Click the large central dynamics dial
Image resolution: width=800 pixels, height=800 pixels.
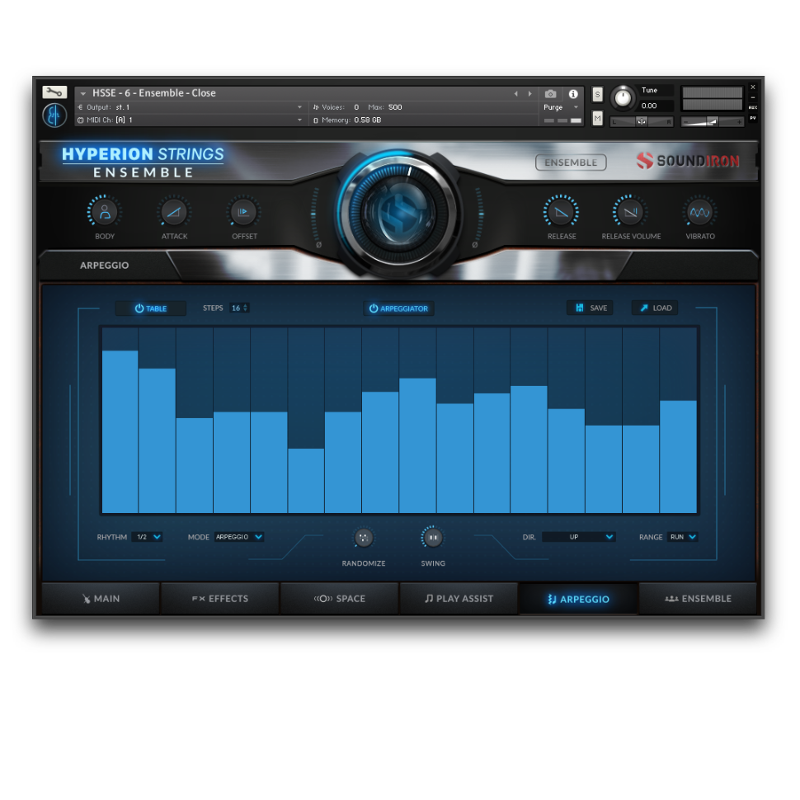point(399,214)
